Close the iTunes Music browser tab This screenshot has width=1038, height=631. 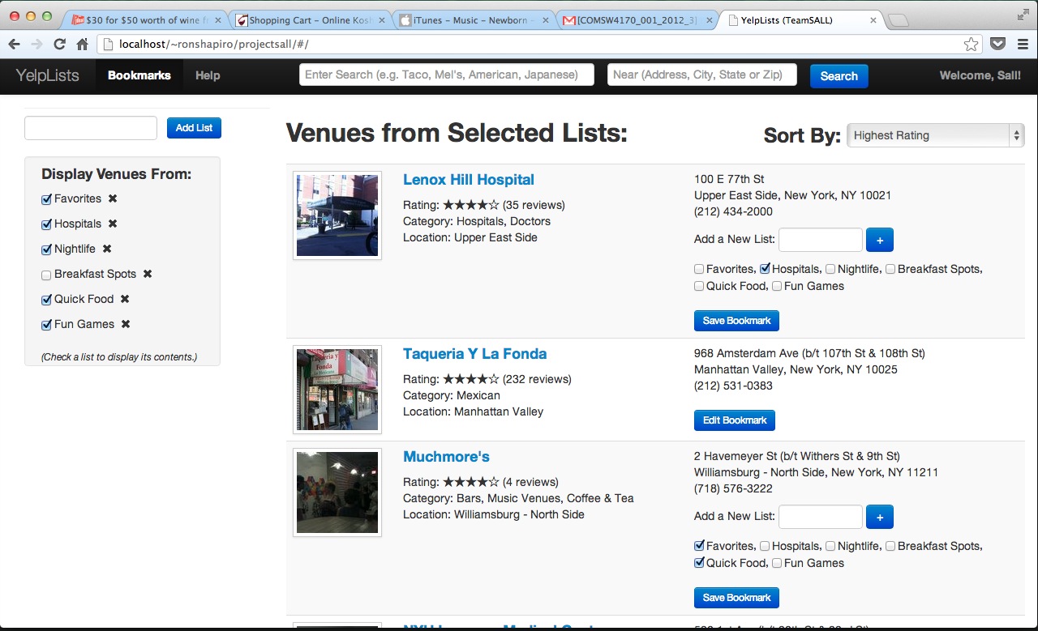pyautogui.click(x=545, y=20)
